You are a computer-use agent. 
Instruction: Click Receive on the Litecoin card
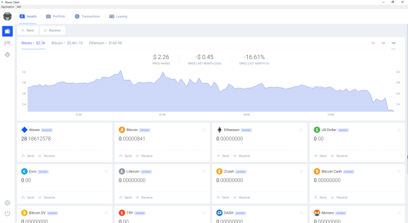[144, 197]
